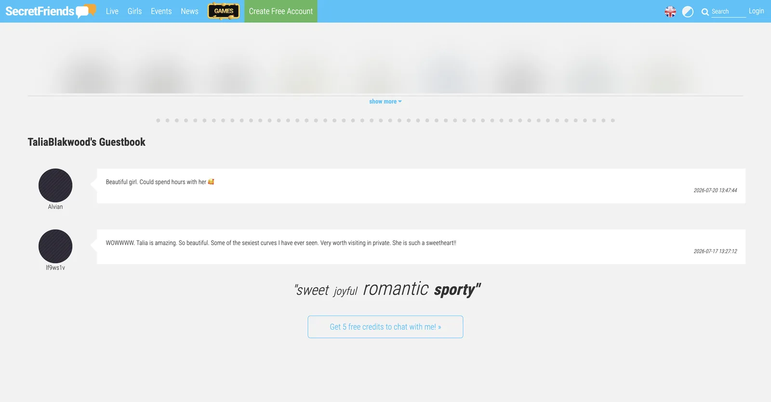Click timestamp 2026-07-17 13:27:12
Image resolution: width=771 pixels, height=402 pixels.
click(715, 251)
